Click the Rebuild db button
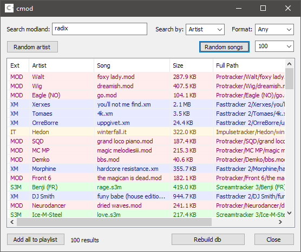Screen dimensions: 301x252 pyautogui.click(x=208, y=240)
